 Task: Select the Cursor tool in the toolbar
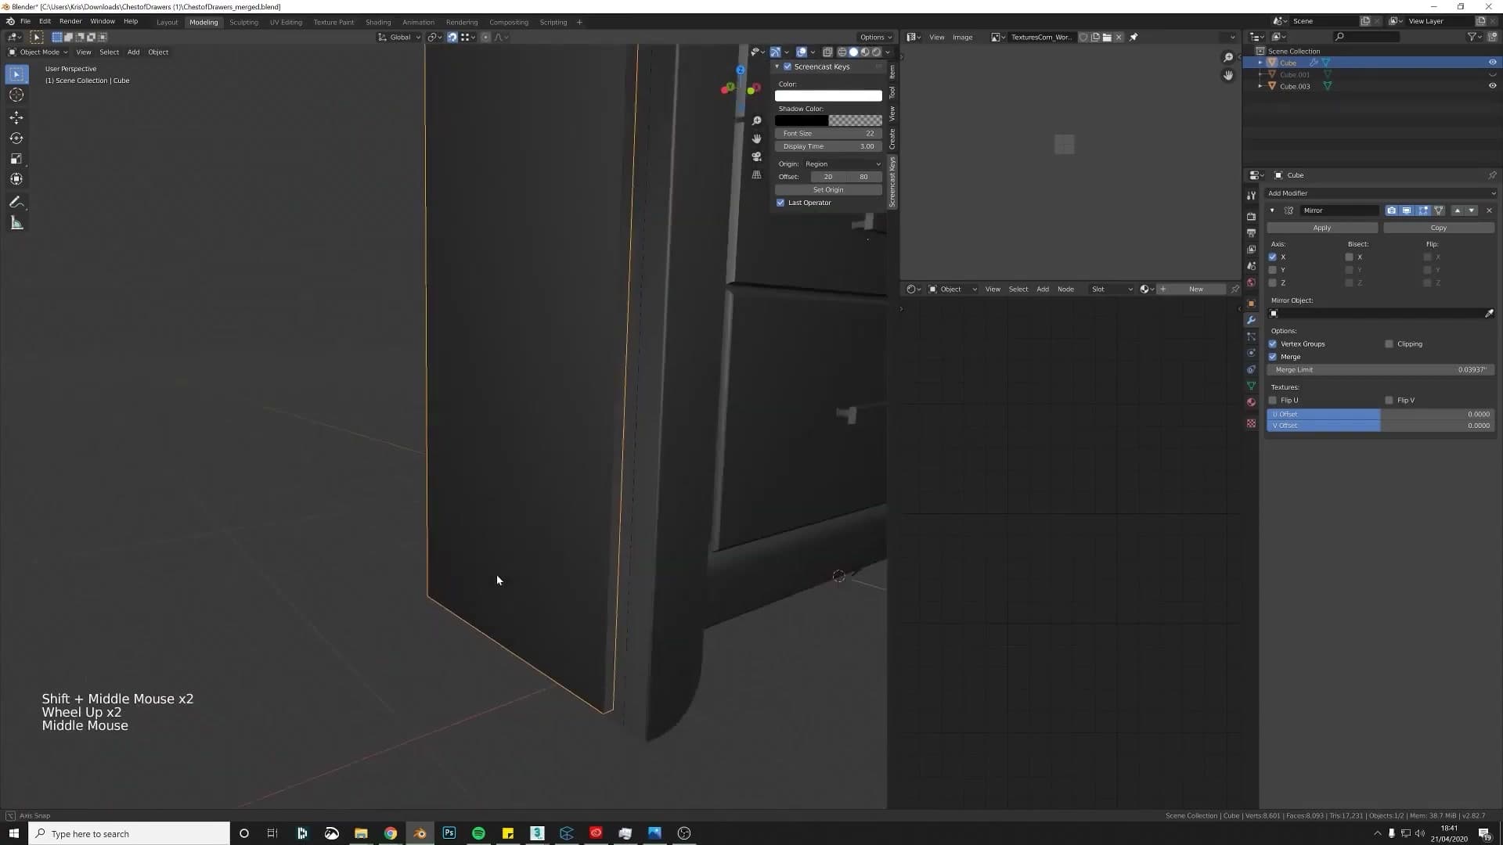(16, 95)
